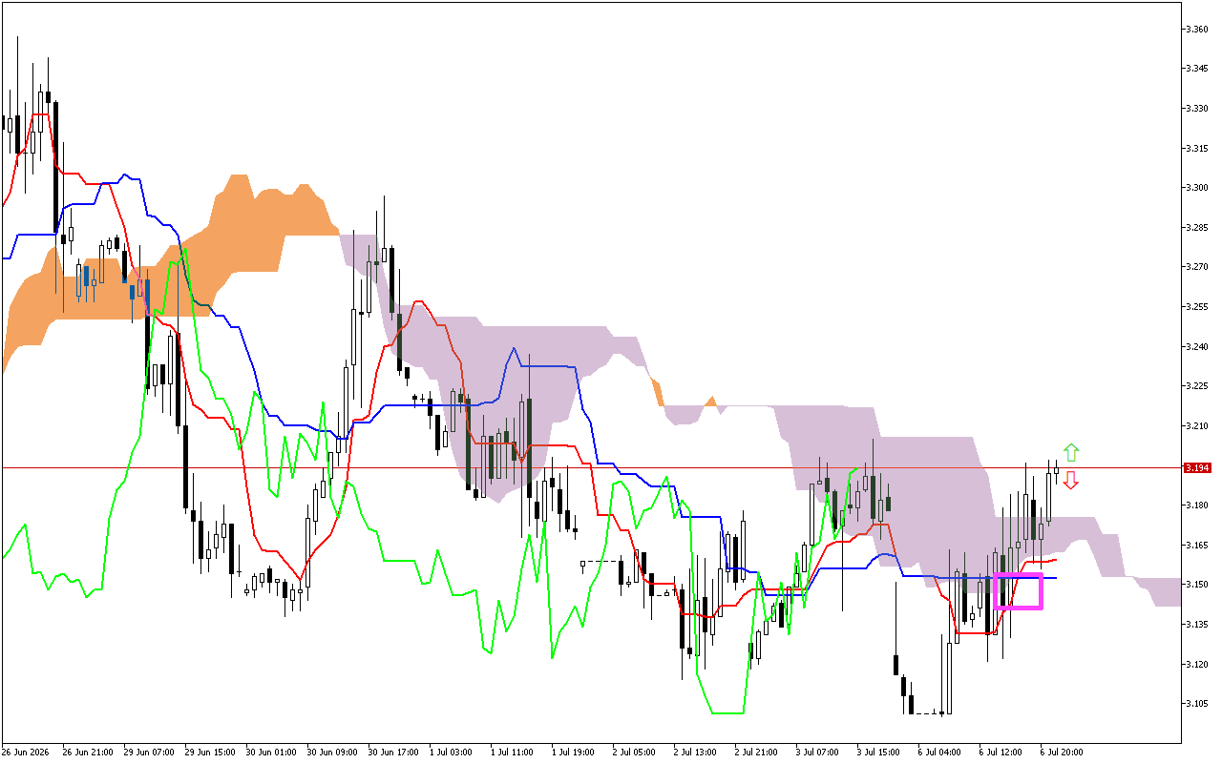Click the 3.225 price axis label

[1197, 386]
